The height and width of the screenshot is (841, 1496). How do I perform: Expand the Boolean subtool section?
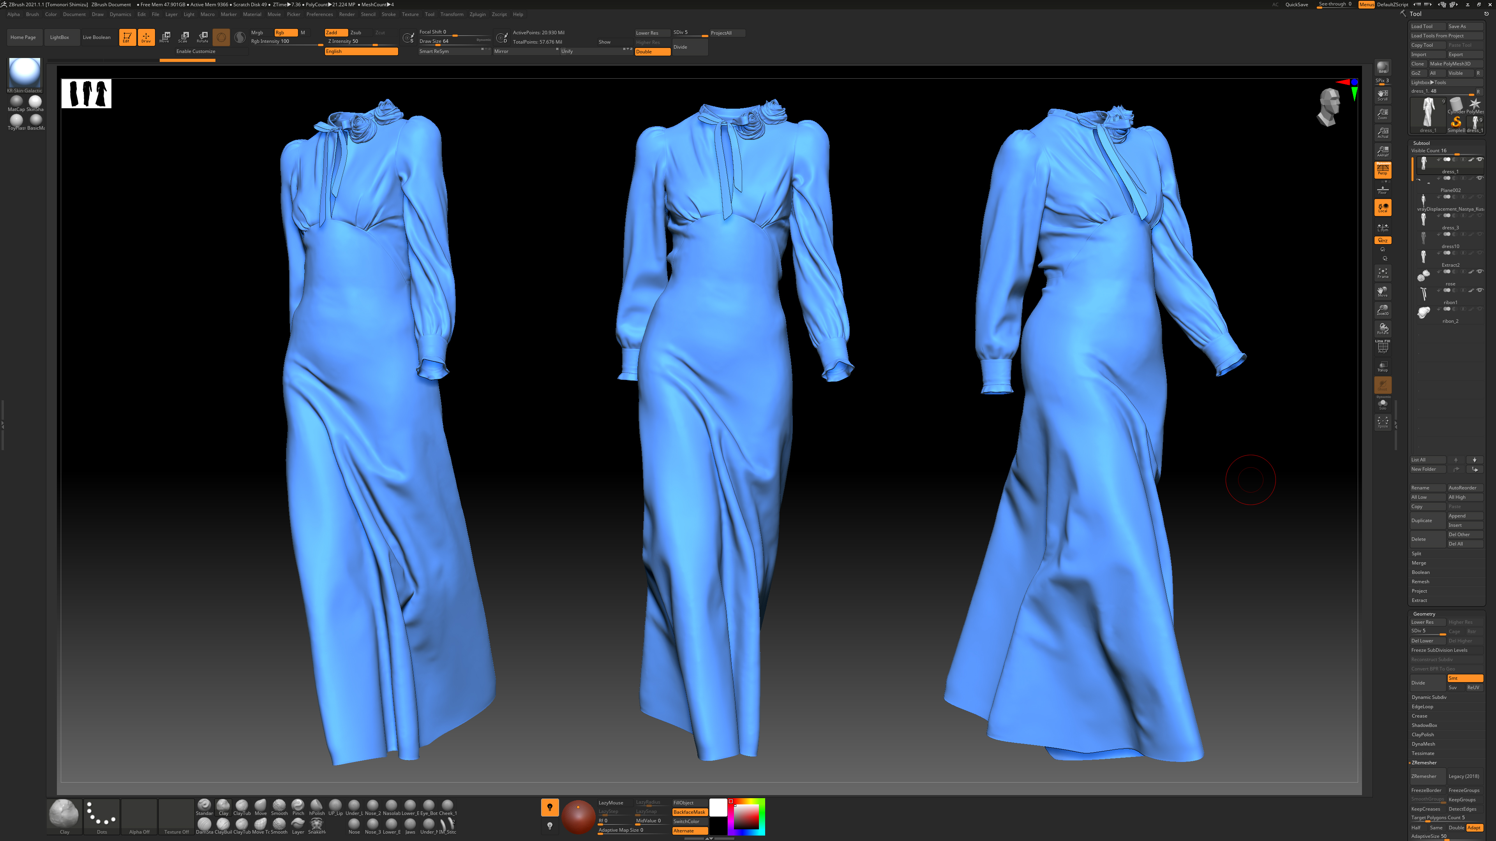tap(1420, 572)
